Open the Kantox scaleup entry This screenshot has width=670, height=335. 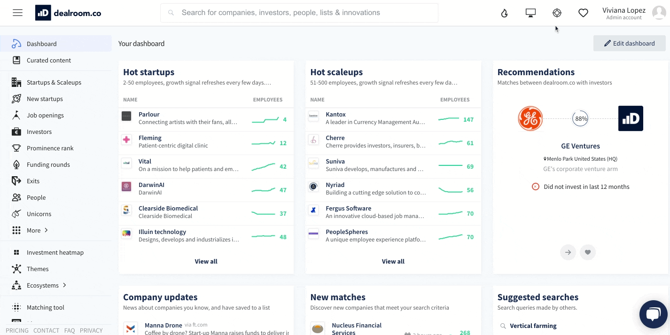393,119
